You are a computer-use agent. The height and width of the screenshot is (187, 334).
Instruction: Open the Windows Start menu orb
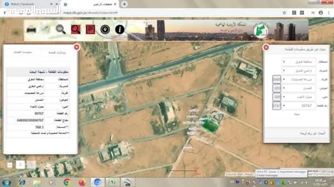pos(6,182)
